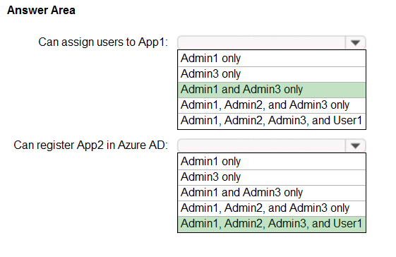Select the green highlighted option in App1 list
This screenshot has width=396, height=257.
point(272,90)
